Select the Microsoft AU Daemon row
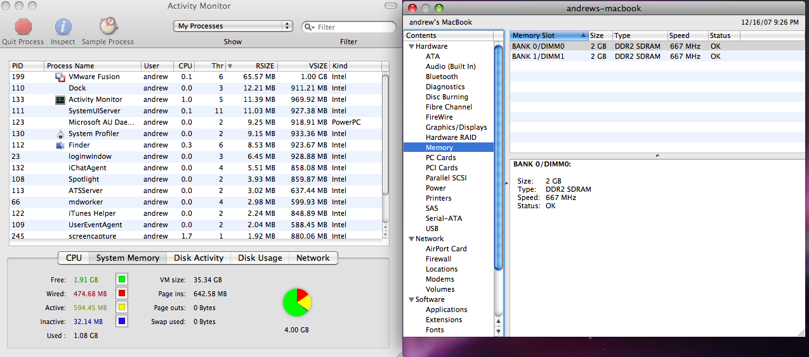 (x=195, y=122)
